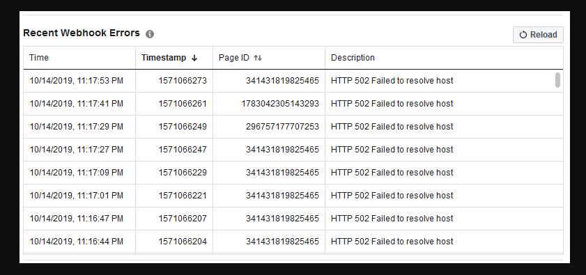
Task: Click the Timestamp column header
Action: click(174, 58)
